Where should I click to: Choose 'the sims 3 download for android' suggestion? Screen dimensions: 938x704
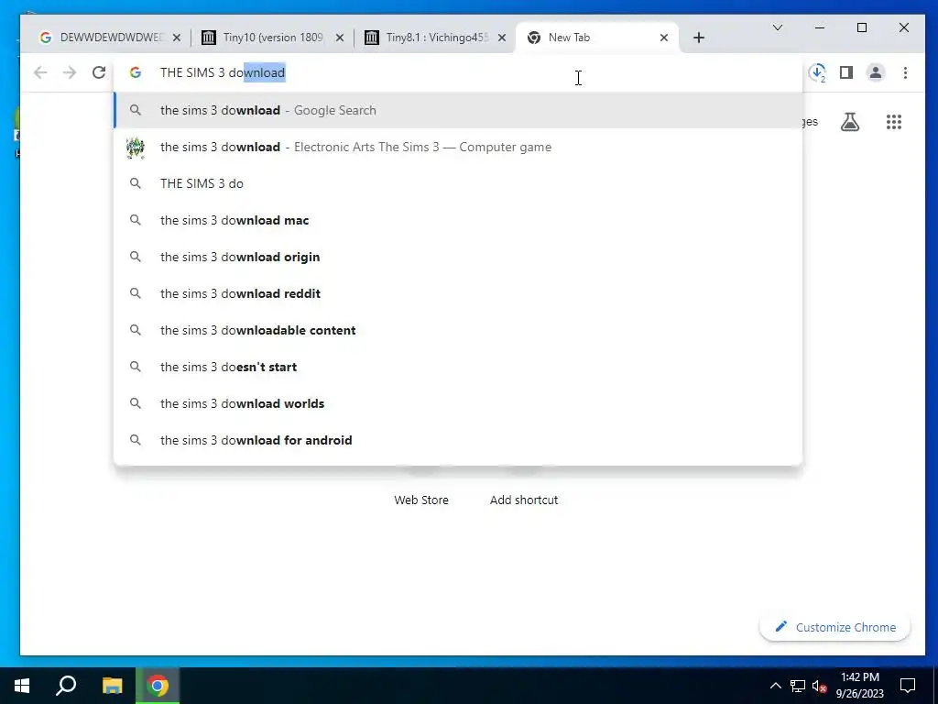point(458,440)
